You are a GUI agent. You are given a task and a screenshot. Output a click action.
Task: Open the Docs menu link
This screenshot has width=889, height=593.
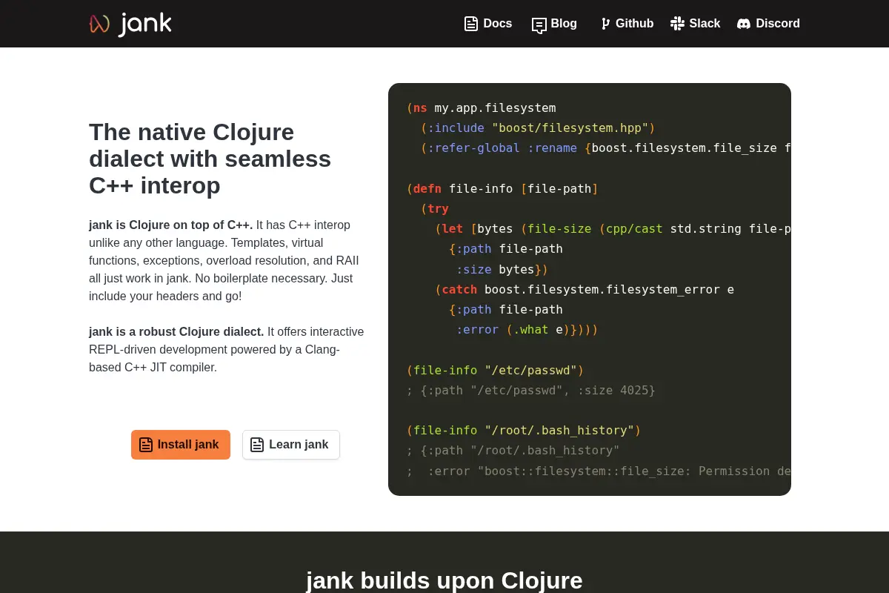coord(488,24)
